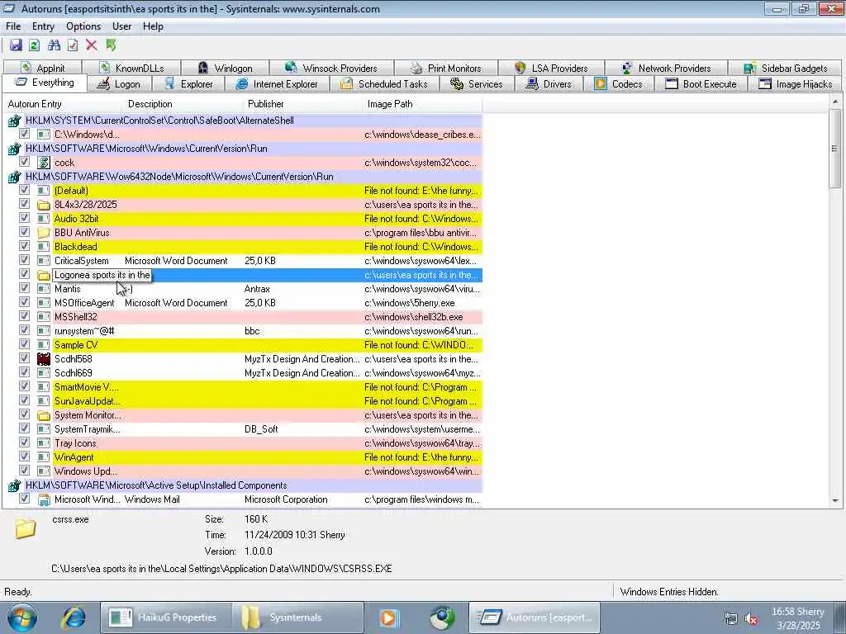
Task: Switch to the Image Hijacks tab
Action: point(796,84)
